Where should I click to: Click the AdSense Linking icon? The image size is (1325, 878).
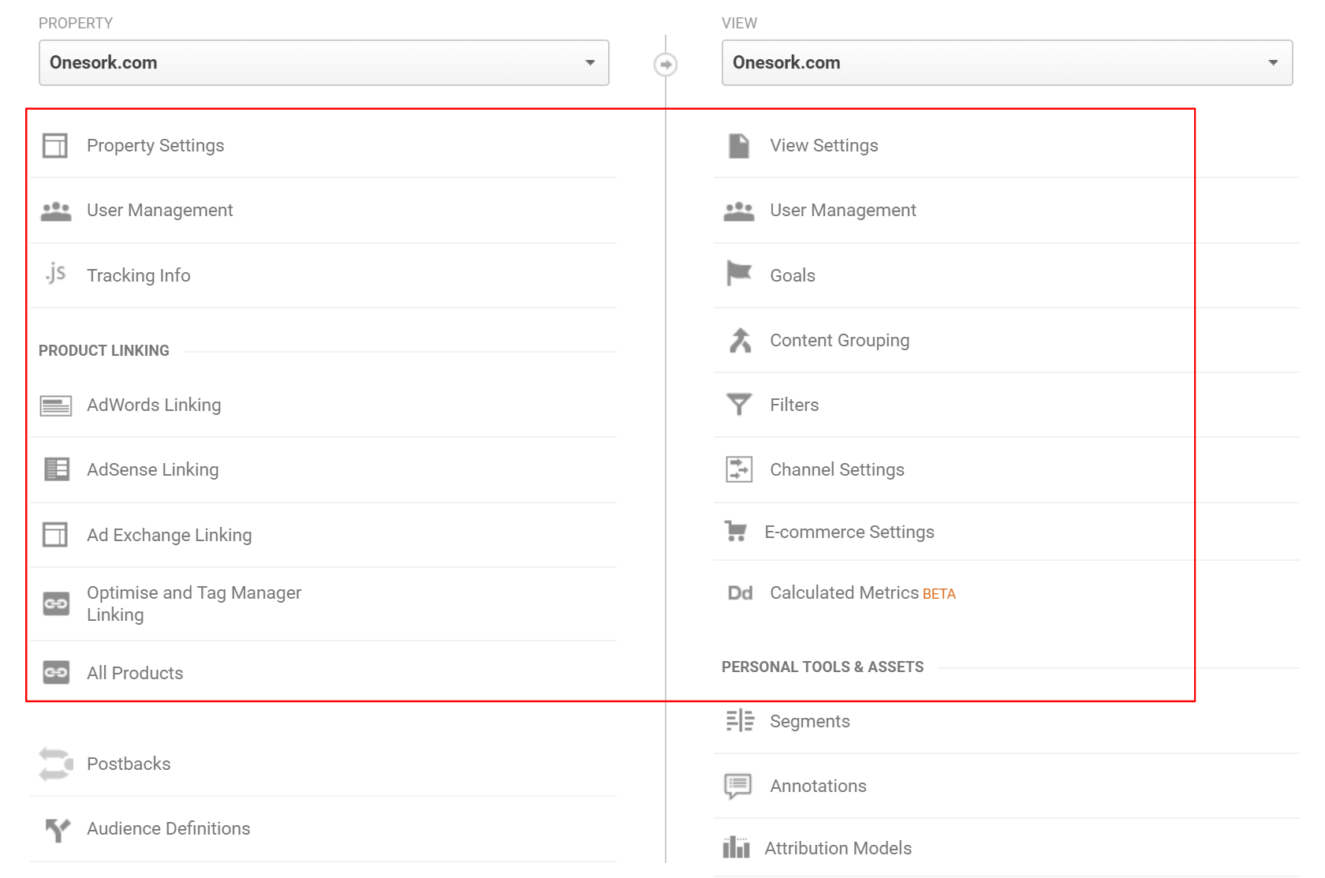click(57, 469)
